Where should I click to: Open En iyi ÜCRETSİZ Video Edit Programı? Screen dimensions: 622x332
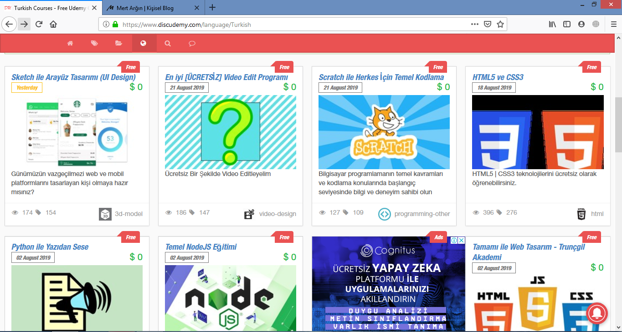226,77
